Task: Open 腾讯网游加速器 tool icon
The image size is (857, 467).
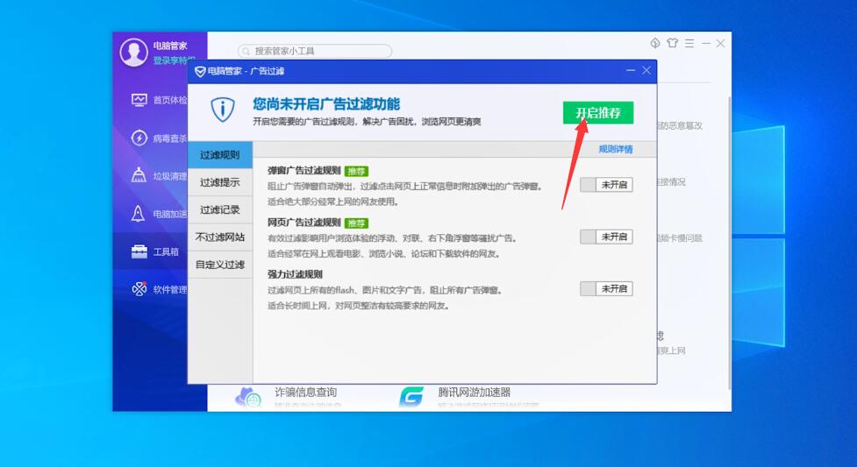Action: click(x=411, y=397)
